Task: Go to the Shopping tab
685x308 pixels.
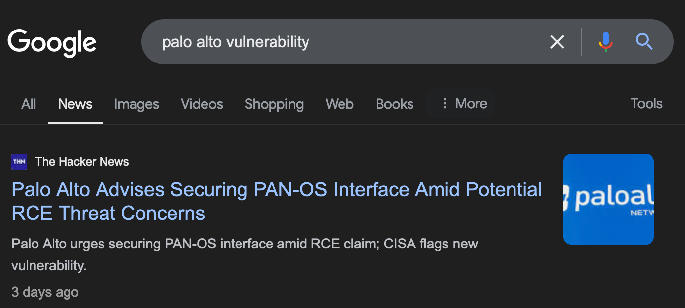Action: click(x=274, y=104)
